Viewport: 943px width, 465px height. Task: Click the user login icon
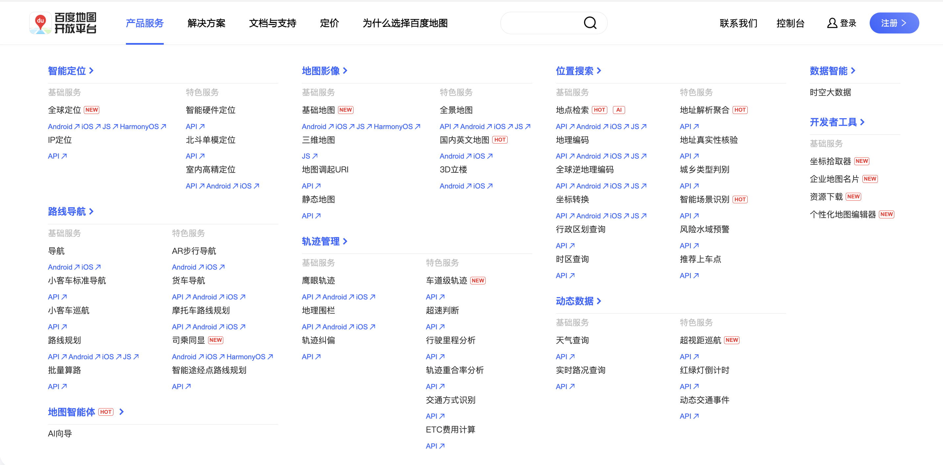[832, 23]
